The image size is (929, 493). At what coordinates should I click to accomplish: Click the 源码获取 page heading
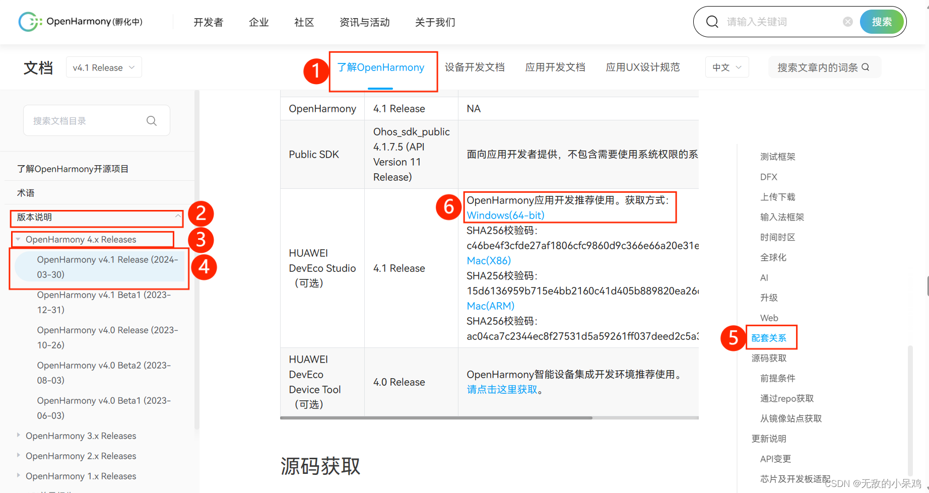click(320, 466)
